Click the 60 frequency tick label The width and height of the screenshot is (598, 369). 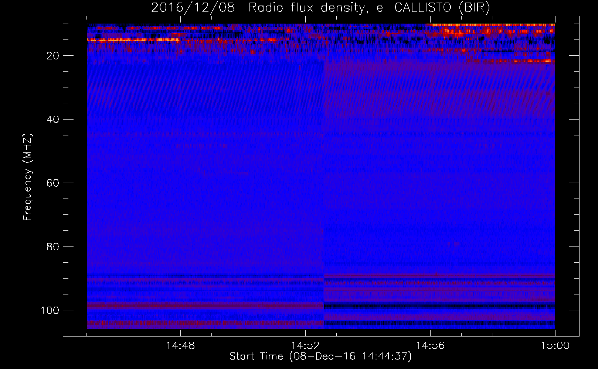[x=53, y=183]
